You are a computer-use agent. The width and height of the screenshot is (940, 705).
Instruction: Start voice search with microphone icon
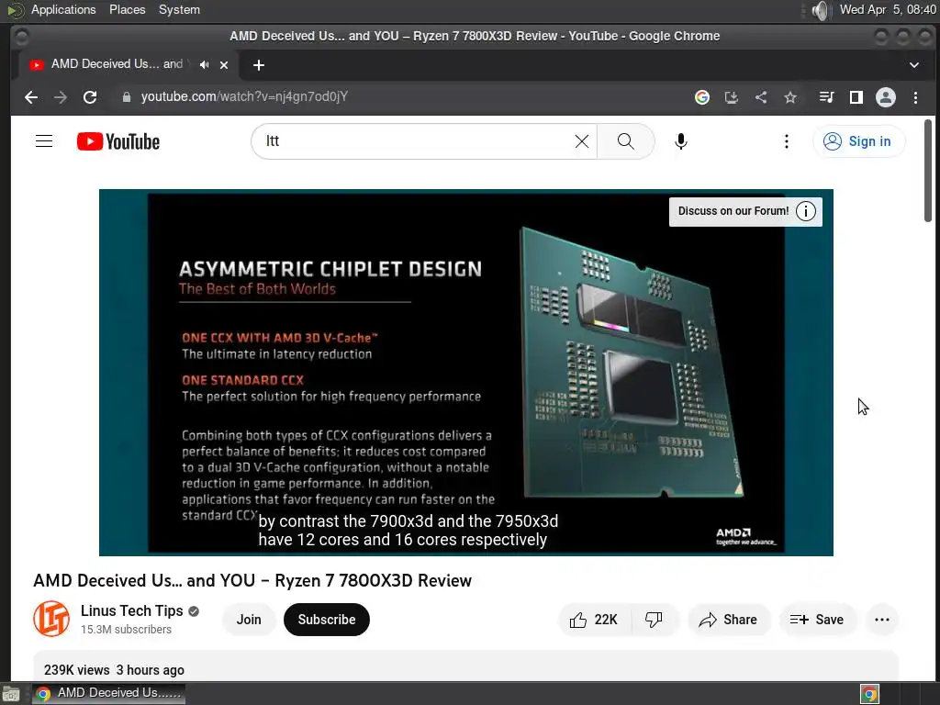point(680,141)
